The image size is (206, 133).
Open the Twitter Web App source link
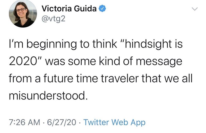pos(114,122)
